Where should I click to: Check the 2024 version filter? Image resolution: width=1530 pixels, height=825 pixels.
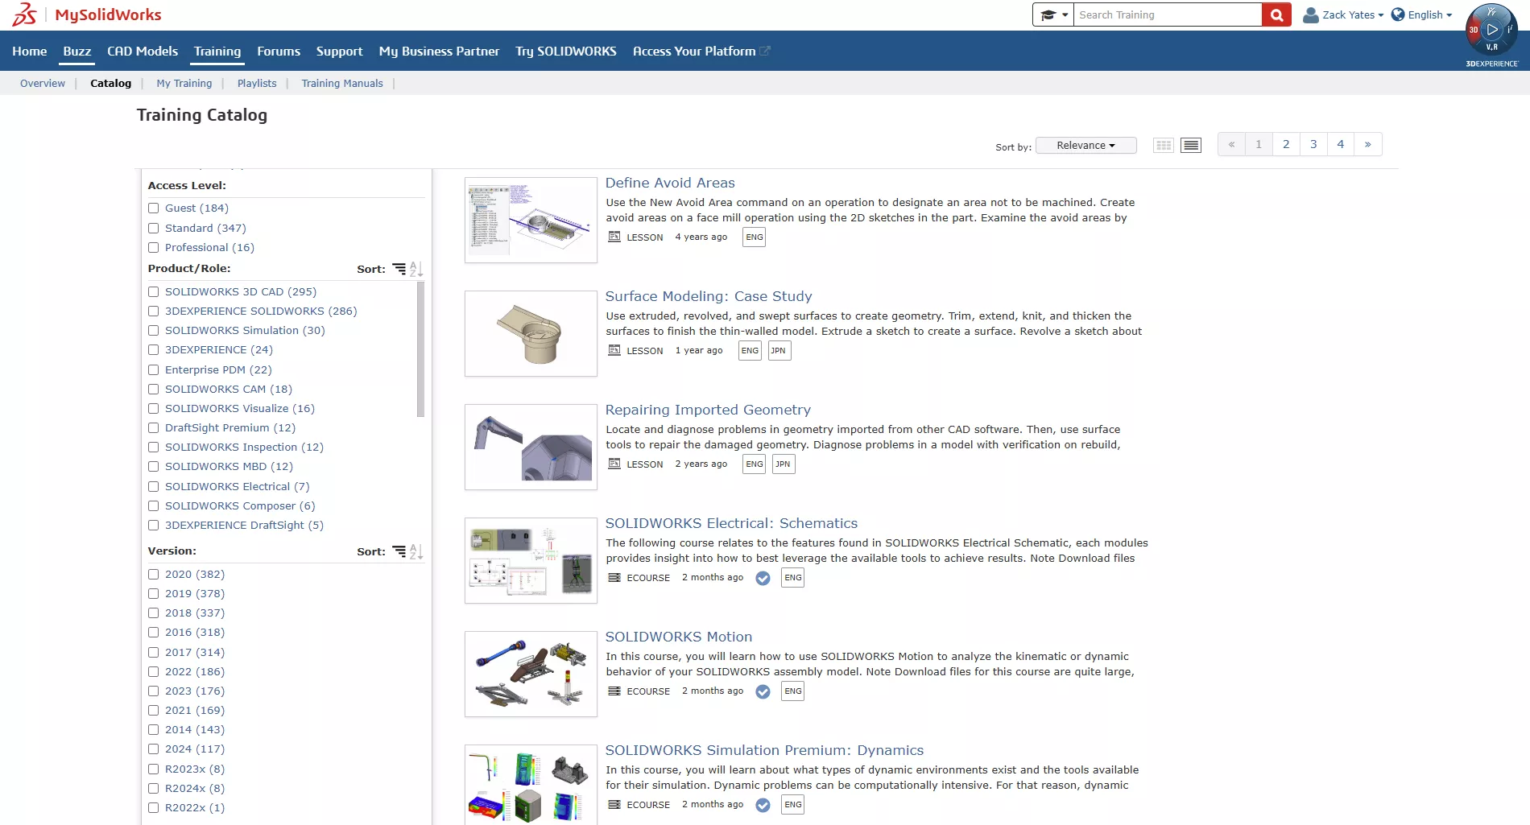[x=153, y=749]
